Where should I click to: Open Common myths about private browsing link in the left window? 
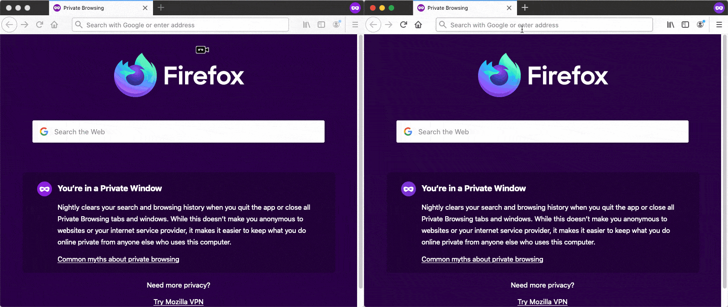[118, 259]
